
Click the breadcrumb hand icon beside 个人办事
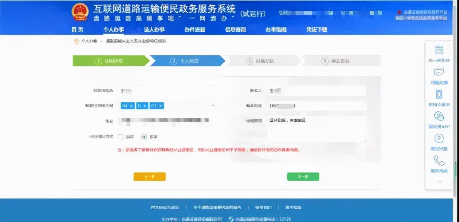(x=77, y=41)
